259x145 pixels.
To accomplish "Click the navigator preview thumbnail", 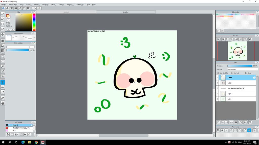I will tap(237, 51).
